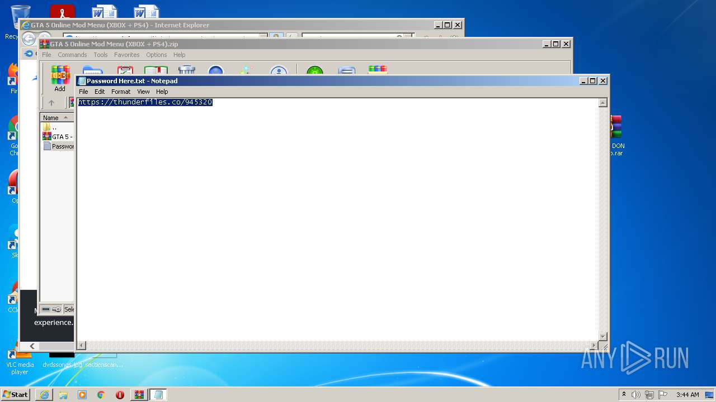The height and width of the screenshot is (402, 716).
Task: Click the network icon in system tray
Action: coord(649,395)
